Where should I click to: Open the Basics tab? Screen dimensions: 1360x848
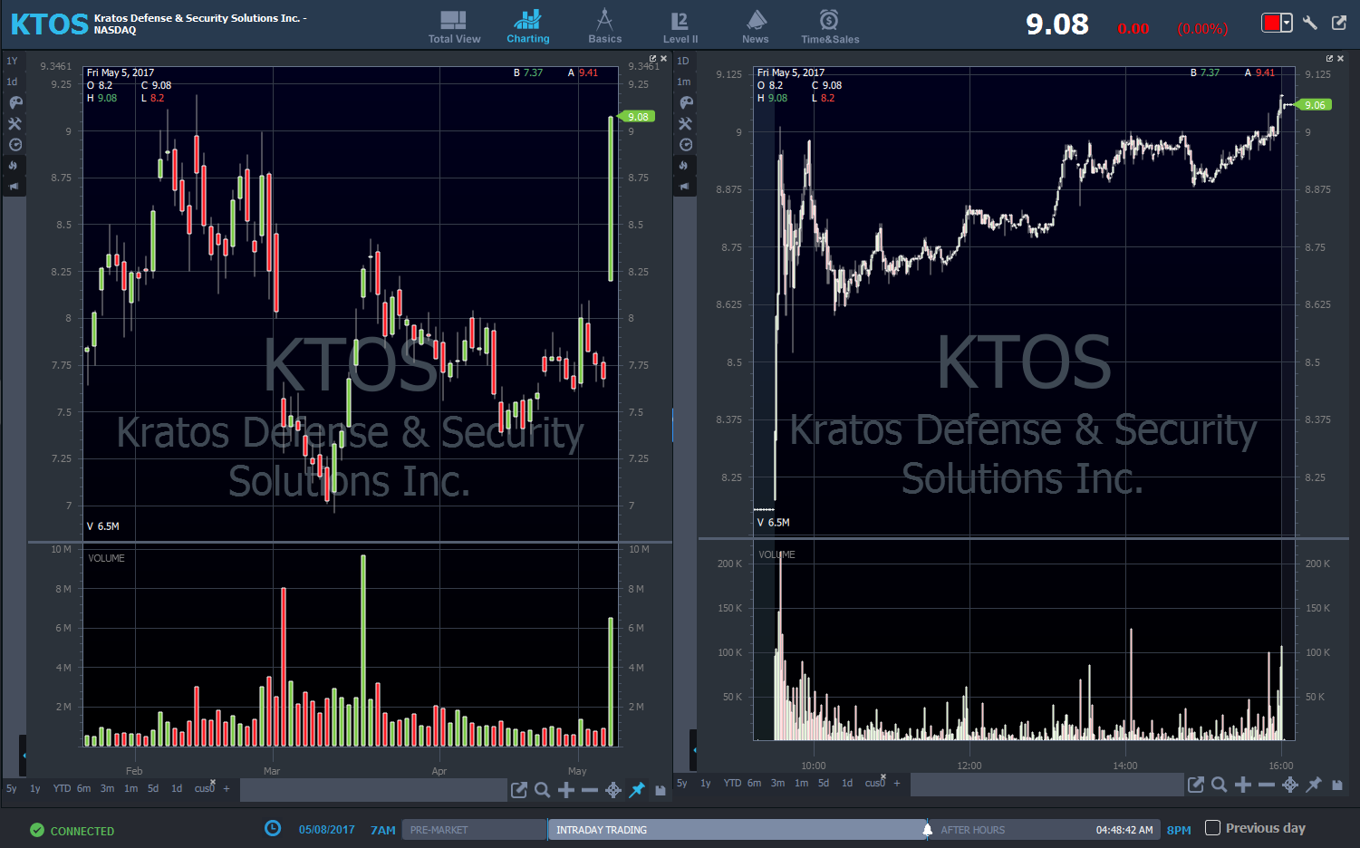(604, 26)
